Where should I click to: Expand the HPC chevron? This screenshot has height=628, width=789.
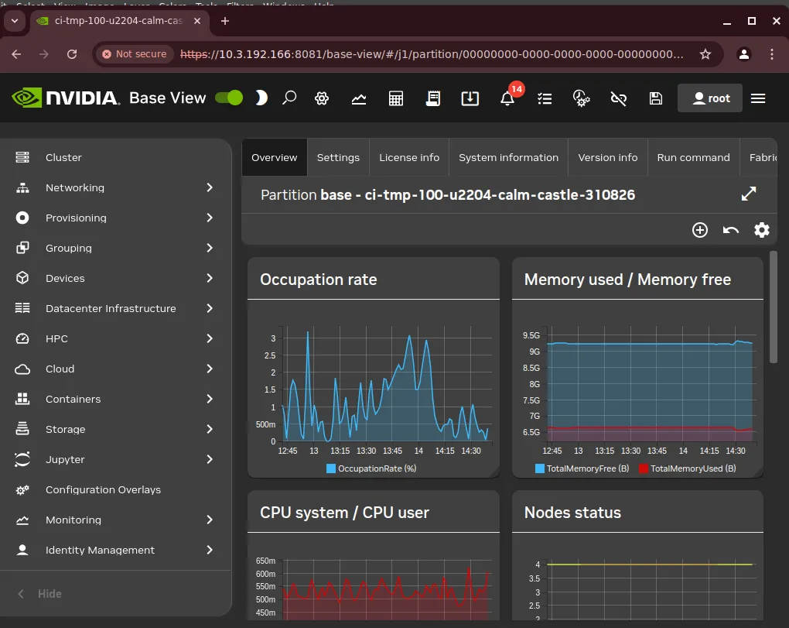click(210, 338)
